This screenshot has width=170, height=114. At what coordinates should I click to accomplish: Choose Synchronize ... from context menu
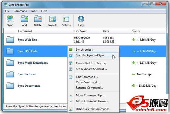tap(93, 49)
